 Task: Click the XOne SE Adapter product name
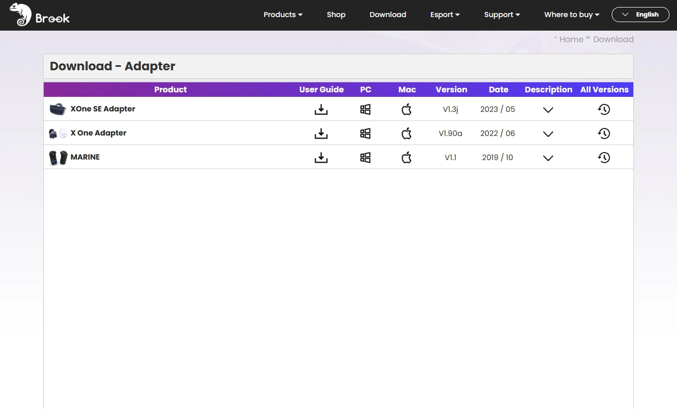(x=103, y=109)
